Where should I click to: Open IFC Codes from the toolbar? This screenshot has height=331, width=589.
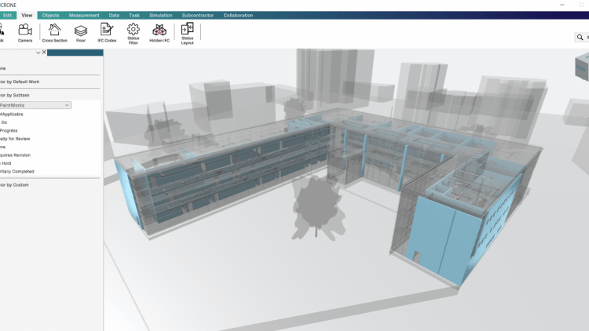click(x=107, y=32)
